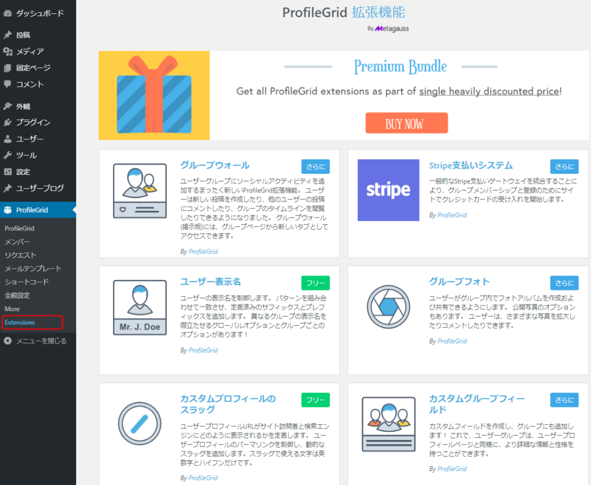Open the メールテンプレート submenu

click(x=33, y=268)
